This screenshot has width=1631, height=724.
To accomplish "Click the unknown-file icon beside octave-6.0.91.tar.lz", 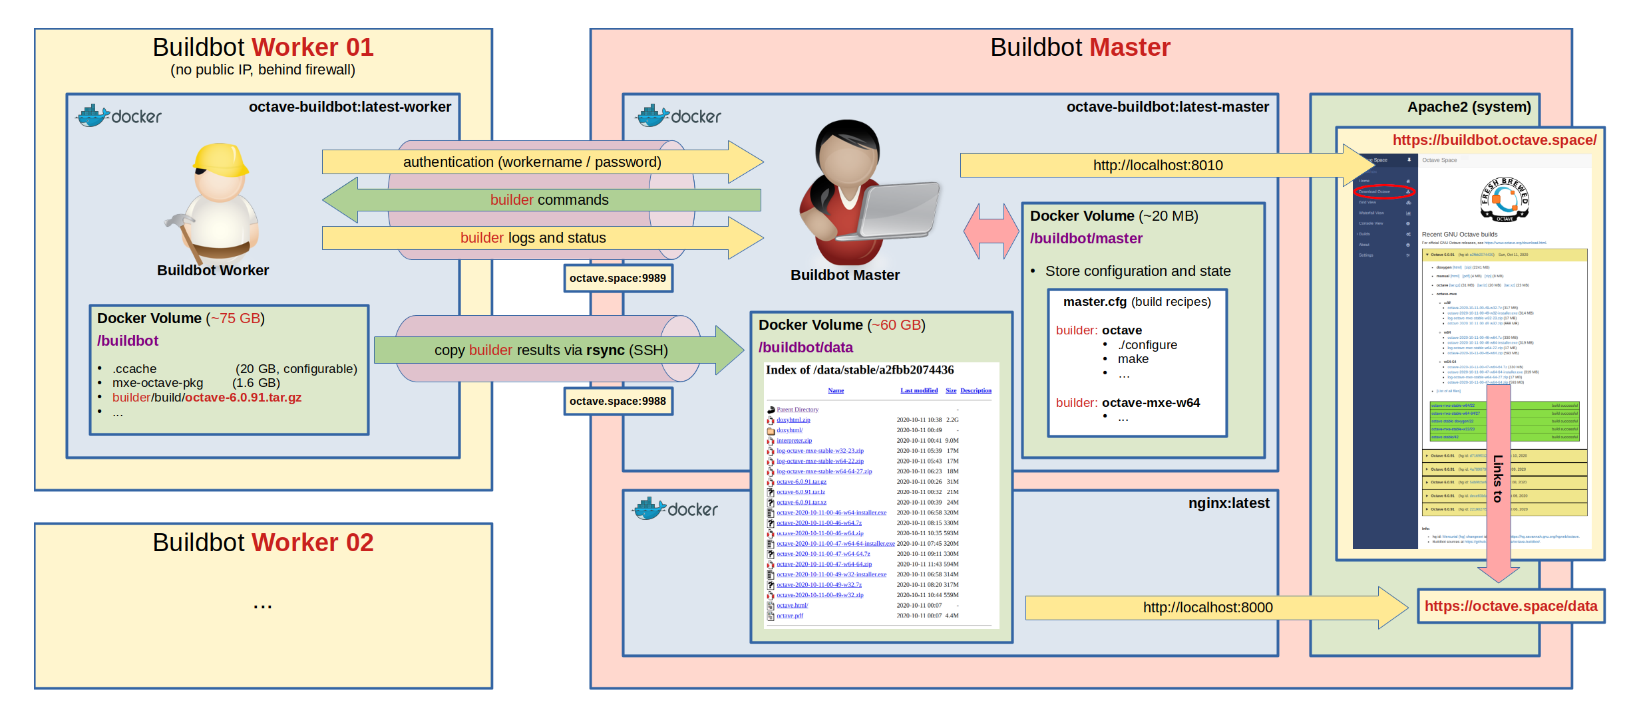I will (x=771, y=493).
